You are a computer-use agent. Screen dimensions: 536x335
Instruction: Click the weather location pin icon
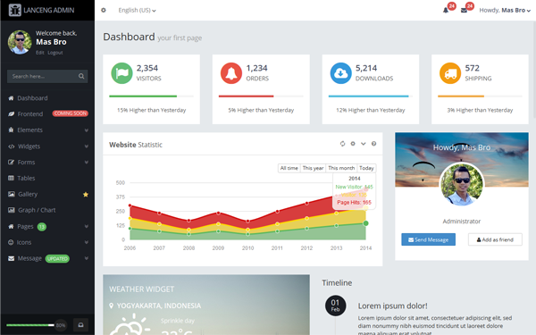pos(111,306)
